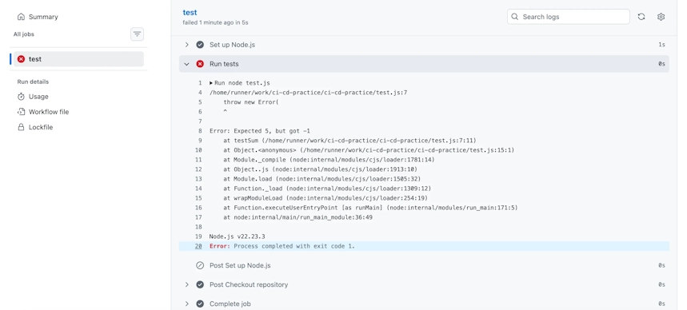Click the Run tests step header
Viewport: 687px width, 310px height.
(424, 64)
